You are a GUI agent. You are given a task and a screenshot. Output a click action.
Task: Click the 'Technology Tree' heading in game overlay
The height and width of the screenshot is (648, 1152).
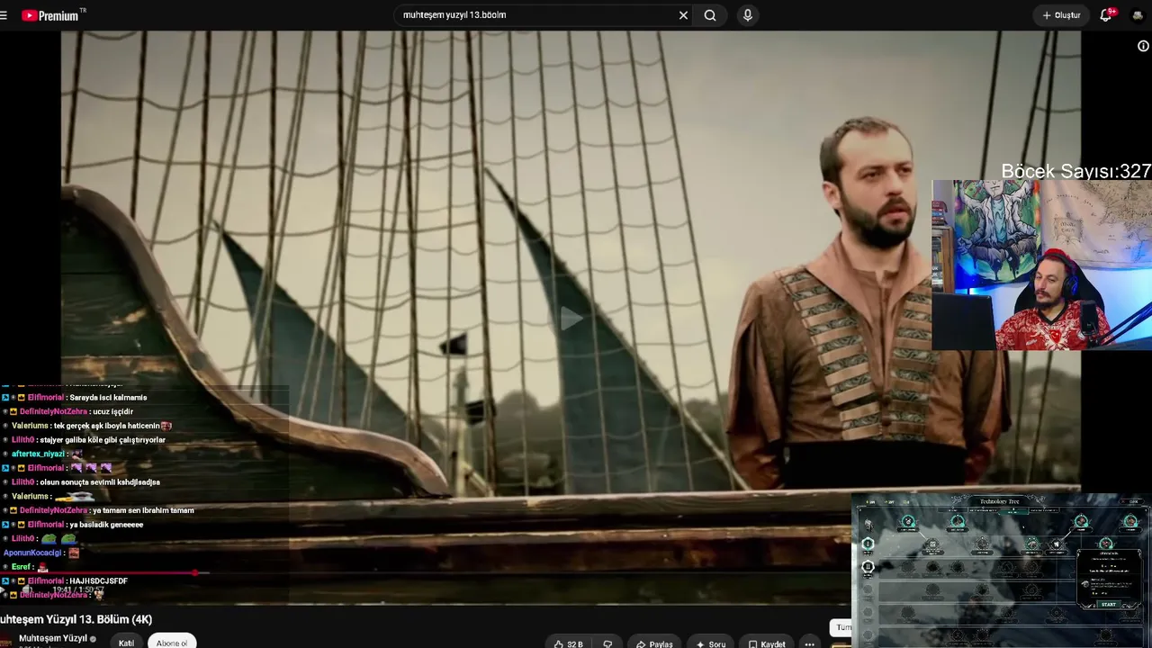pyautogui.click(x=1000, y=501)
